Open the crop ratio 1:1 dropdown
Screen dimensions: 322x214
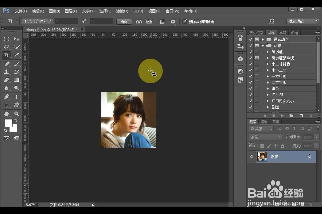38,21
